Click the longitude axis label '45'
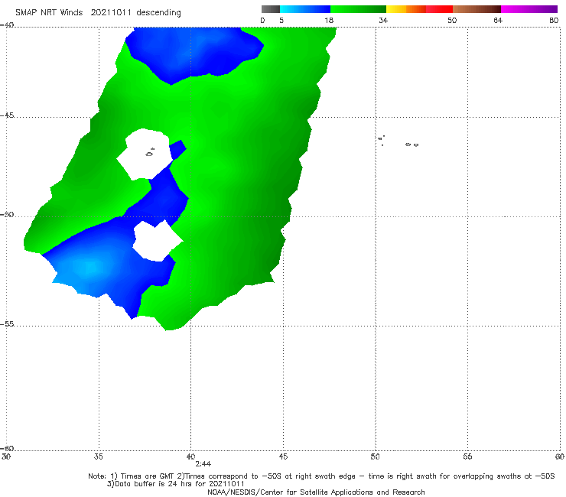The image size is (566, 497). (283, 456)
